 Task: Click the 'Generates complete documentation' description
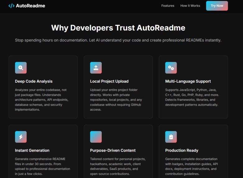click(191, 167)
